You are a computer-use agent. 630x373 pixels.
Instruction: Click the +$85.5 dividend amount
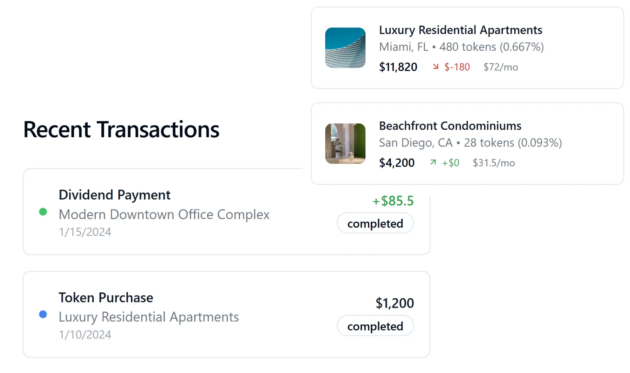(x=393, y=201)
